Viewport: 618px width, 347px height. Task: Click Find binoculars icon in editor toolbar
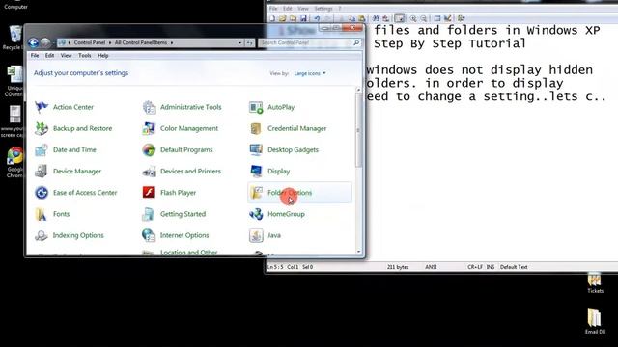376,18
